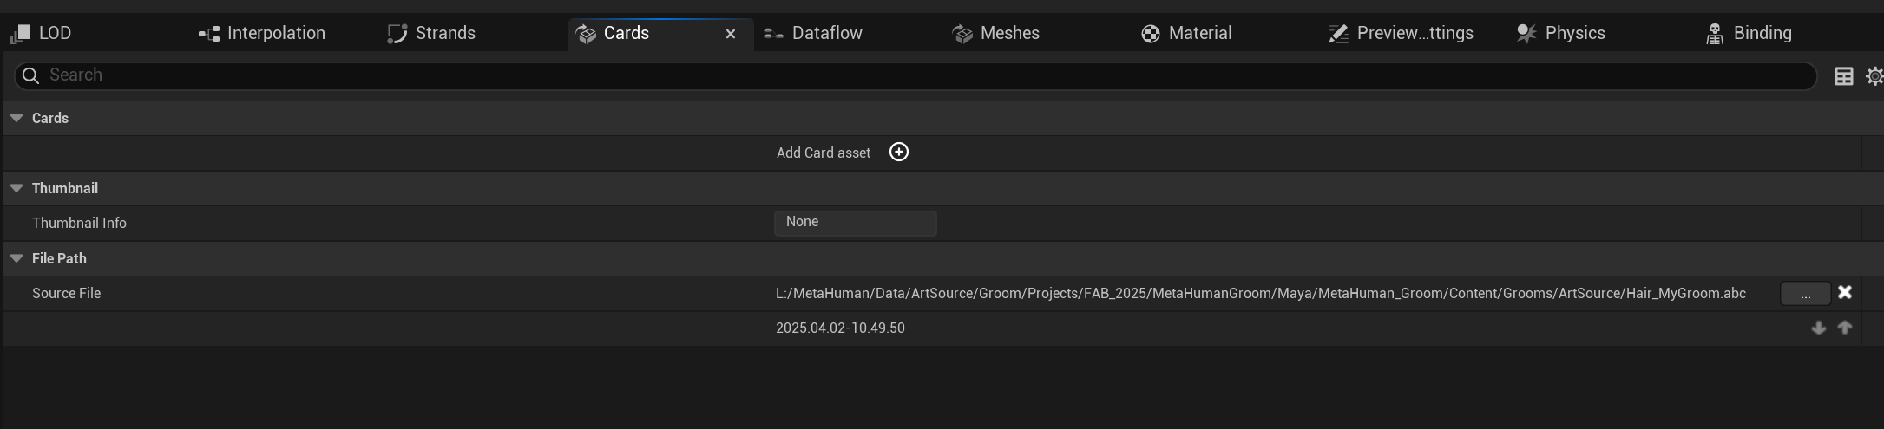The height and width of the screenshot is (429, 1884).
Task: Select the Source File path text
Action: coord(1260,293)
